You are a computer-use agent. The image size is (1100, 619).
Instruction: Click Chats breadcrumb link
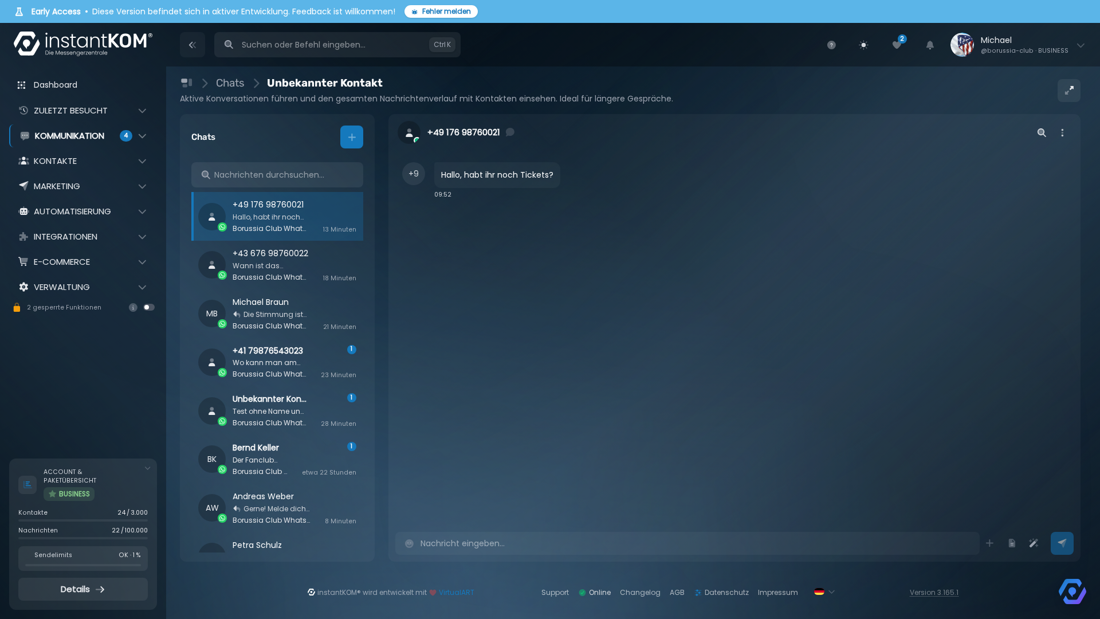(230, 83)
